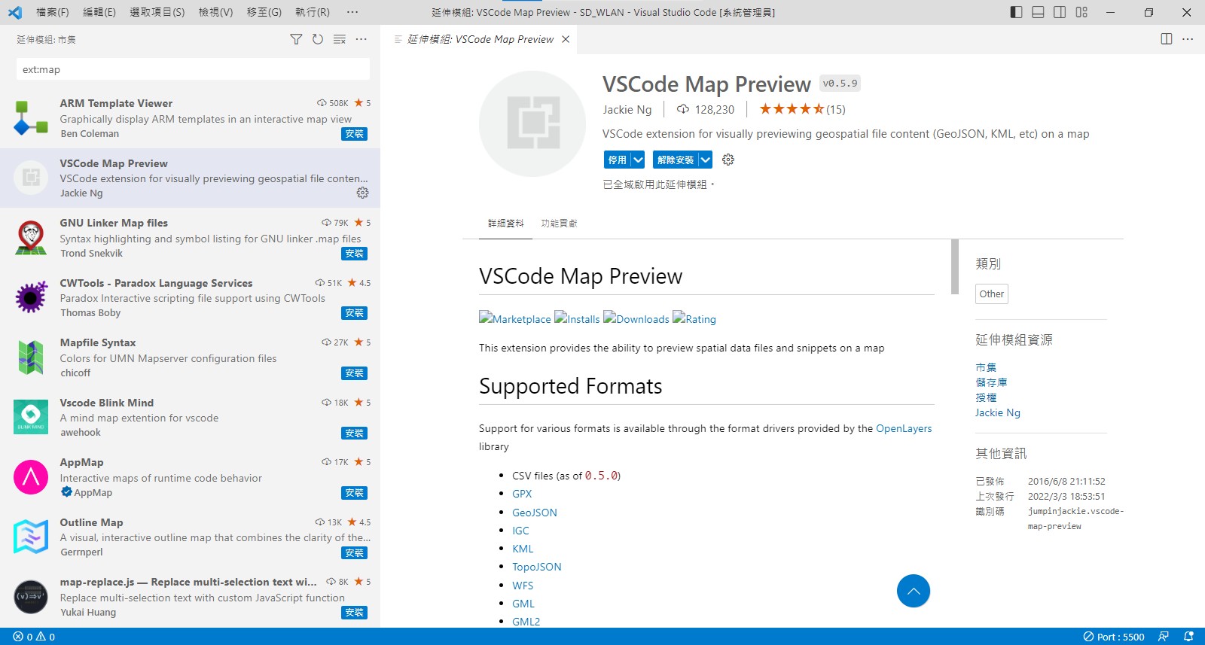Open the 編輯(E) Edit menu
This screenshot has width=1205, height=645.
(x=99, y=12)
